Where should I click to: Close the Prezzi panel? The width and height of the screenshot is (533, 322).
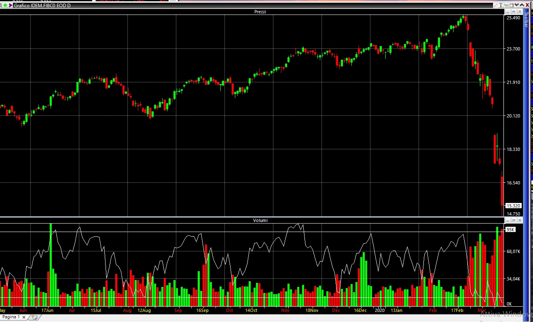tap(520, 12)
